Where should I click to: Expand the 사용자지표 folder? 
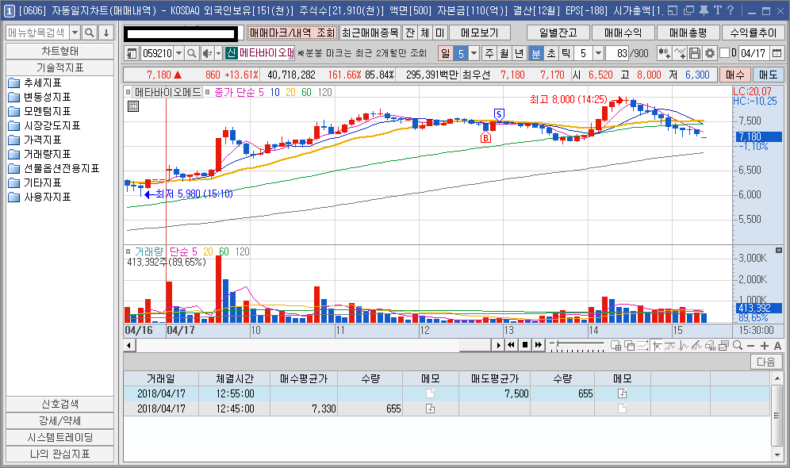coord(40,197)
